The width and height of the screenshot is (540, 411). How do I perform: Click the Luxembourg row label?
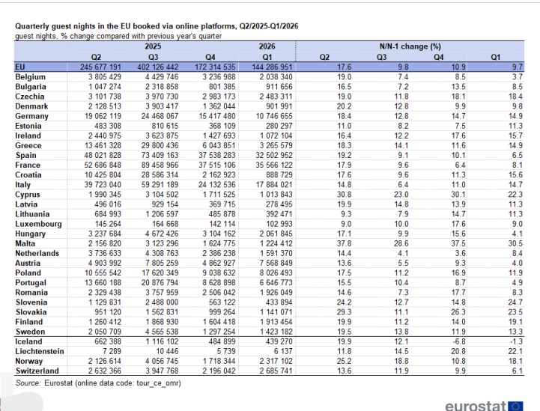click(x=38, y=224)
